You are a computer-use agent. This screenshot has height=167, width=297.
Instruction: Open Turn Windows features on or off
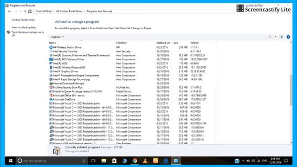point(28,34)
